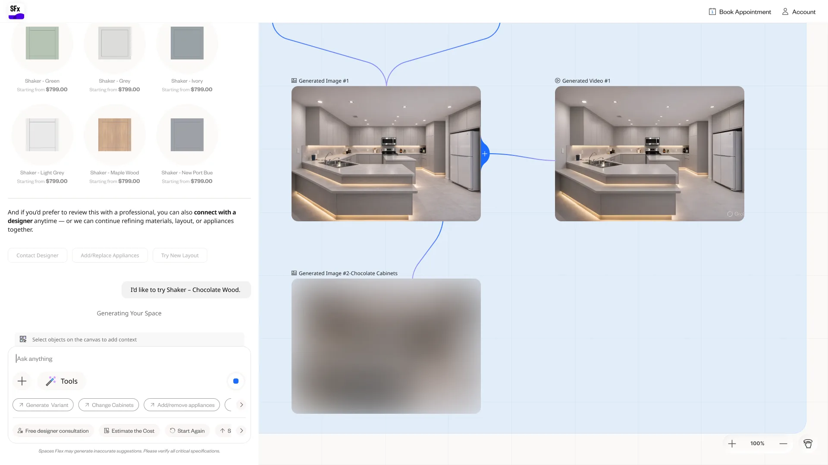Click the Contact Designer button

point(38,255)
